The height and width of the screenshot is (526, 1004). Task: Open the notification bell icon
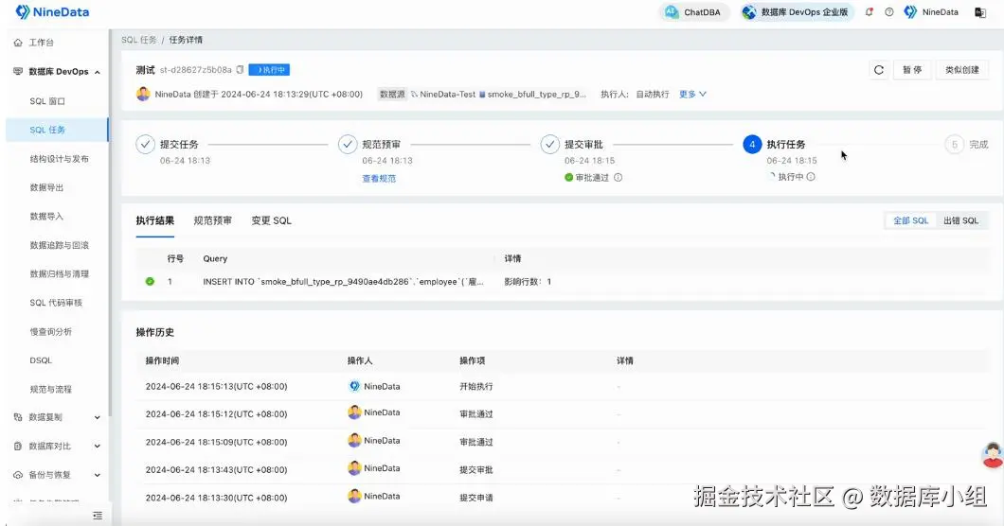869,12
